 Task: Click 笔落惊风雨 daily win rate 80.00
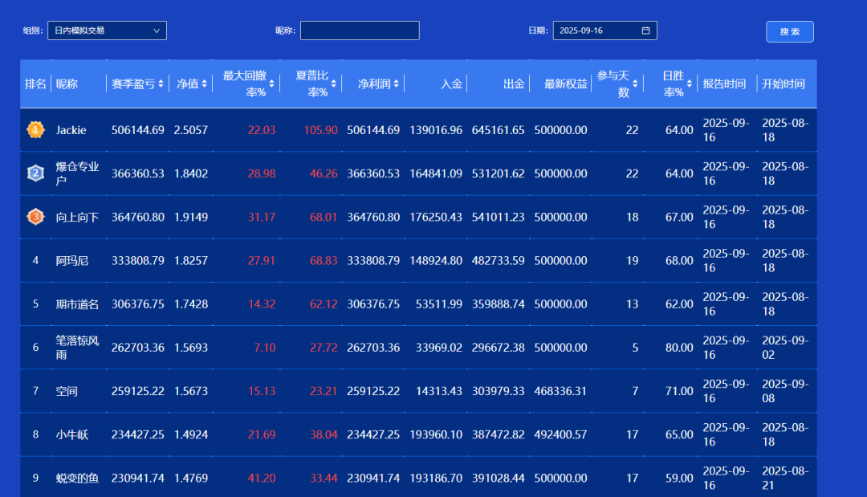point(679,348)
